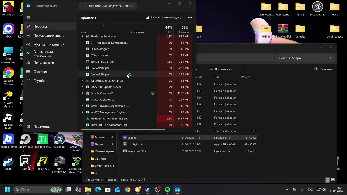347x195 pixels.
Task: Click Яндекс Музыка desktop icon
Action: coord(8,99)
